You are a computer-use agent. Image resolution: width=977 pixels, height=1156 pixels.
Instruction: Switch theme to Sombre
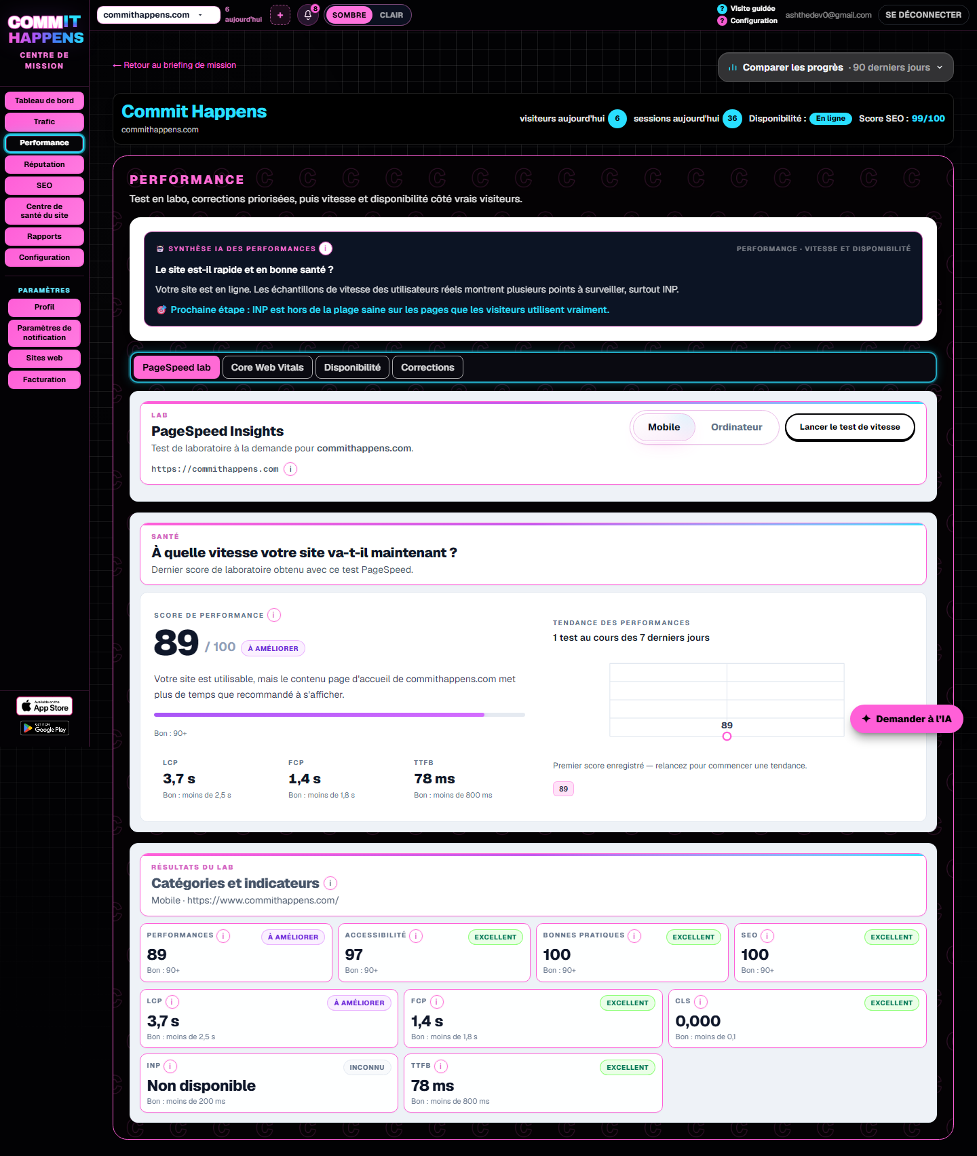tap(349, 15)
